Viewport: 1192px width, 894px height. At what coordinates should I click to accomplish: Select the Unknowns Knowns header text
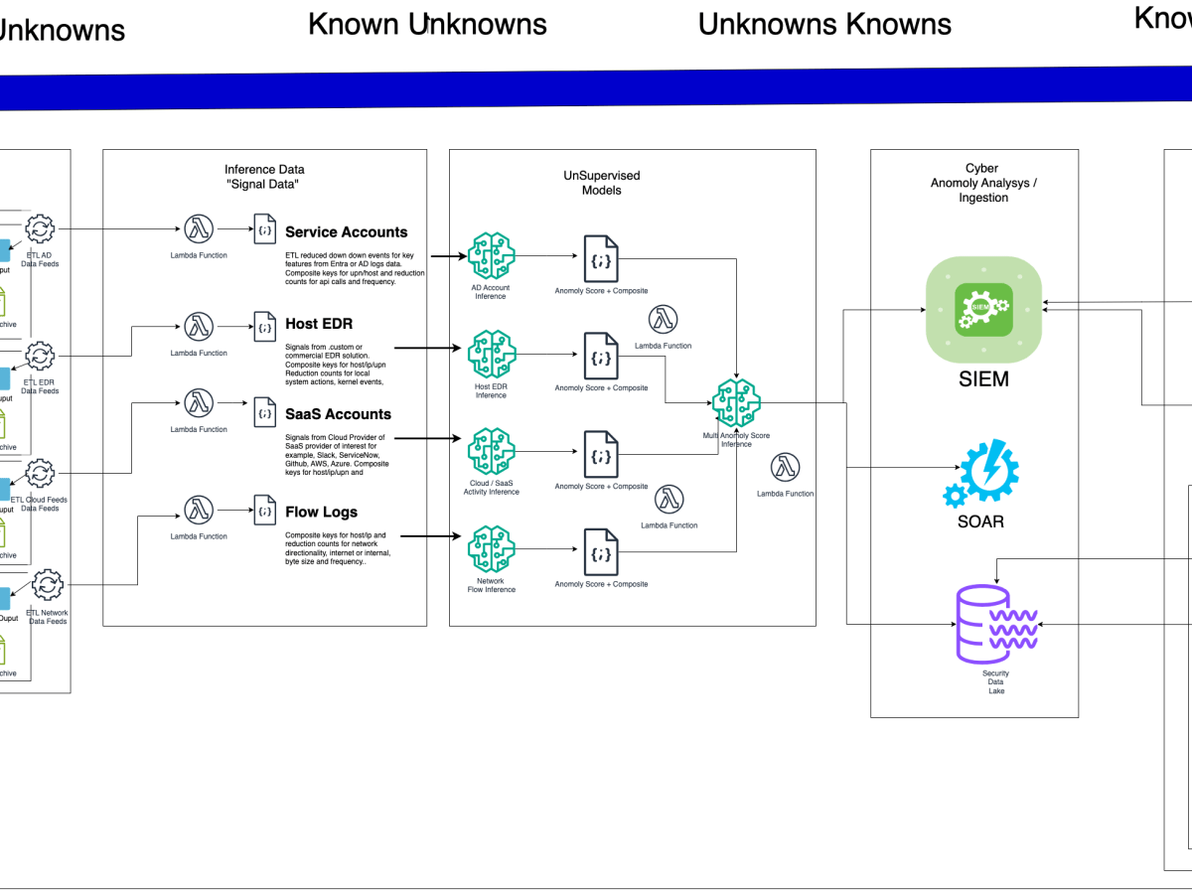click(825, 24)
